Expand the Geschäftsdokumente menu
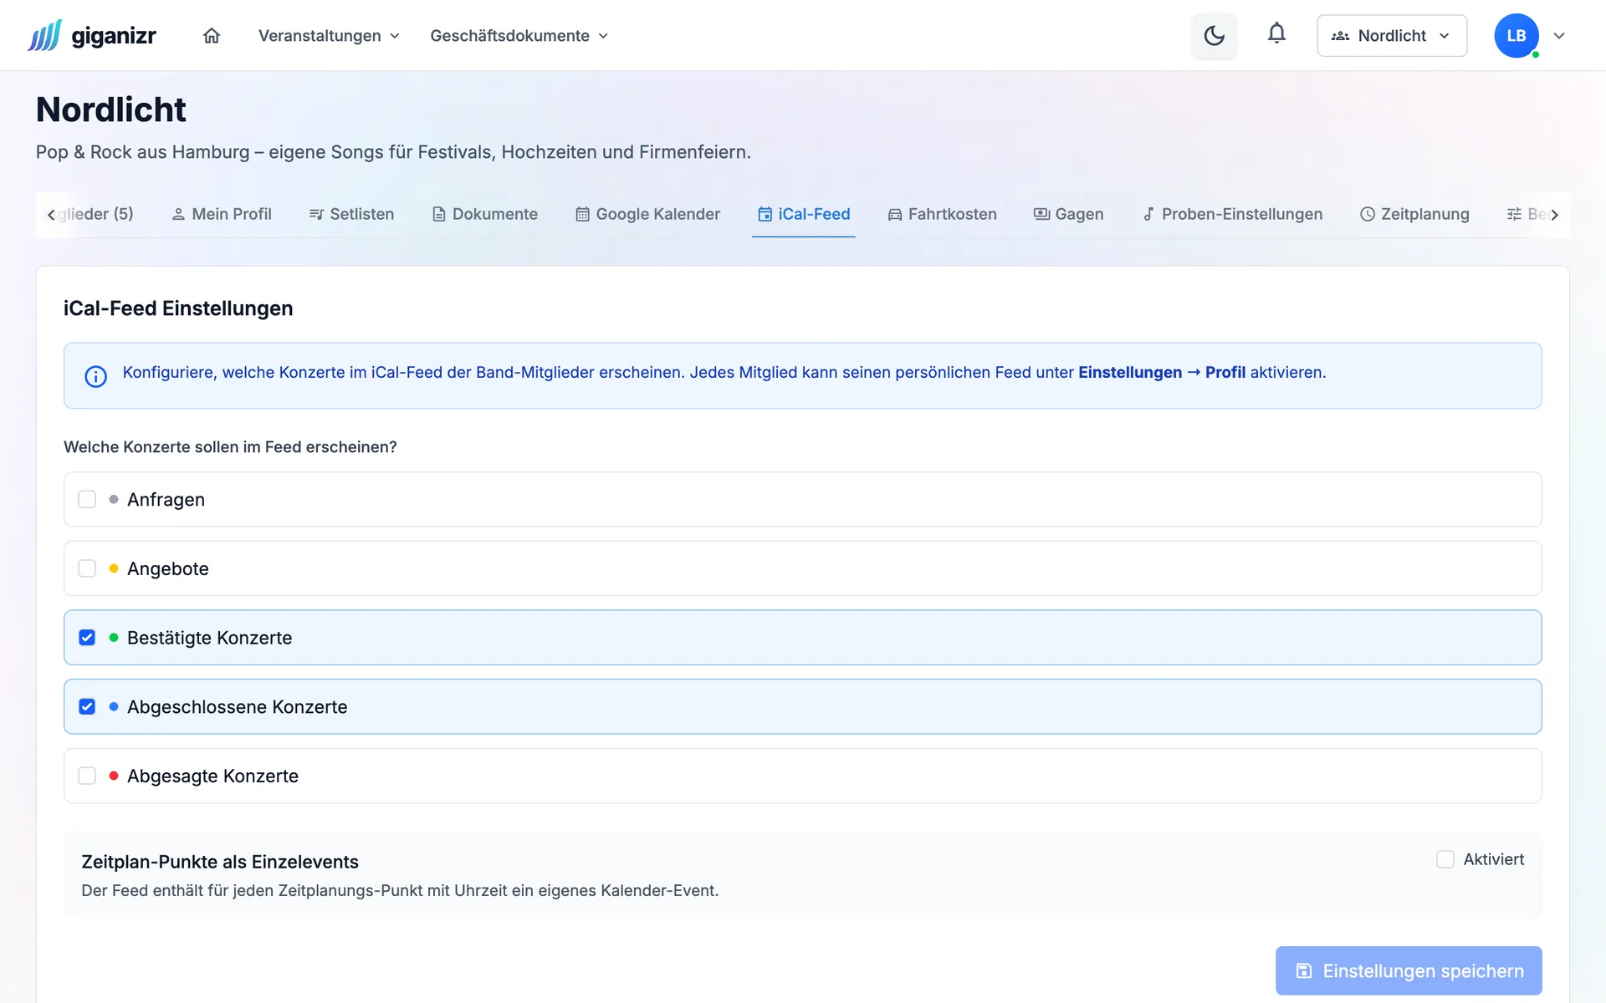Screen dimensions: 1606x1003 tap(519, 36)
